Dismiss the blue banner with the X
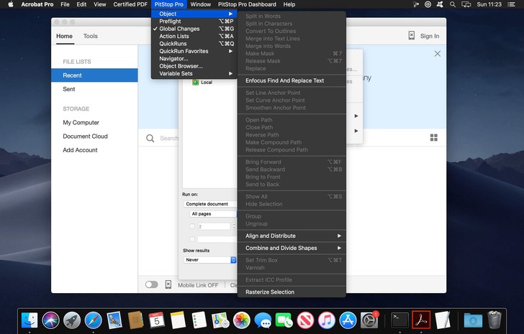The width and height of the screenshot is (524, 334). (x=437, y=54)
